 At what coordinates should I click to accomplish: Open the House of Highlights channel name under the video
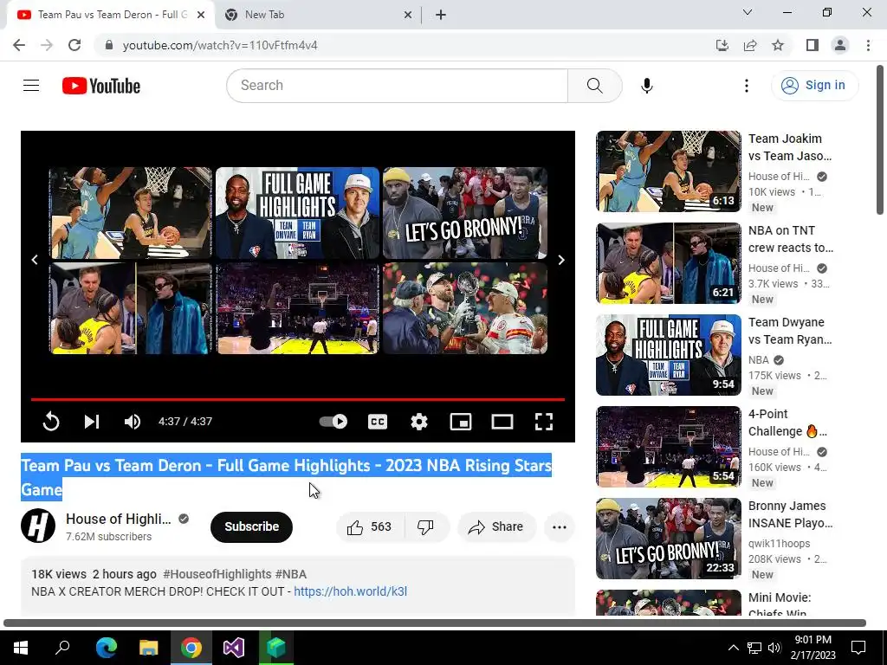click(118, 519)
